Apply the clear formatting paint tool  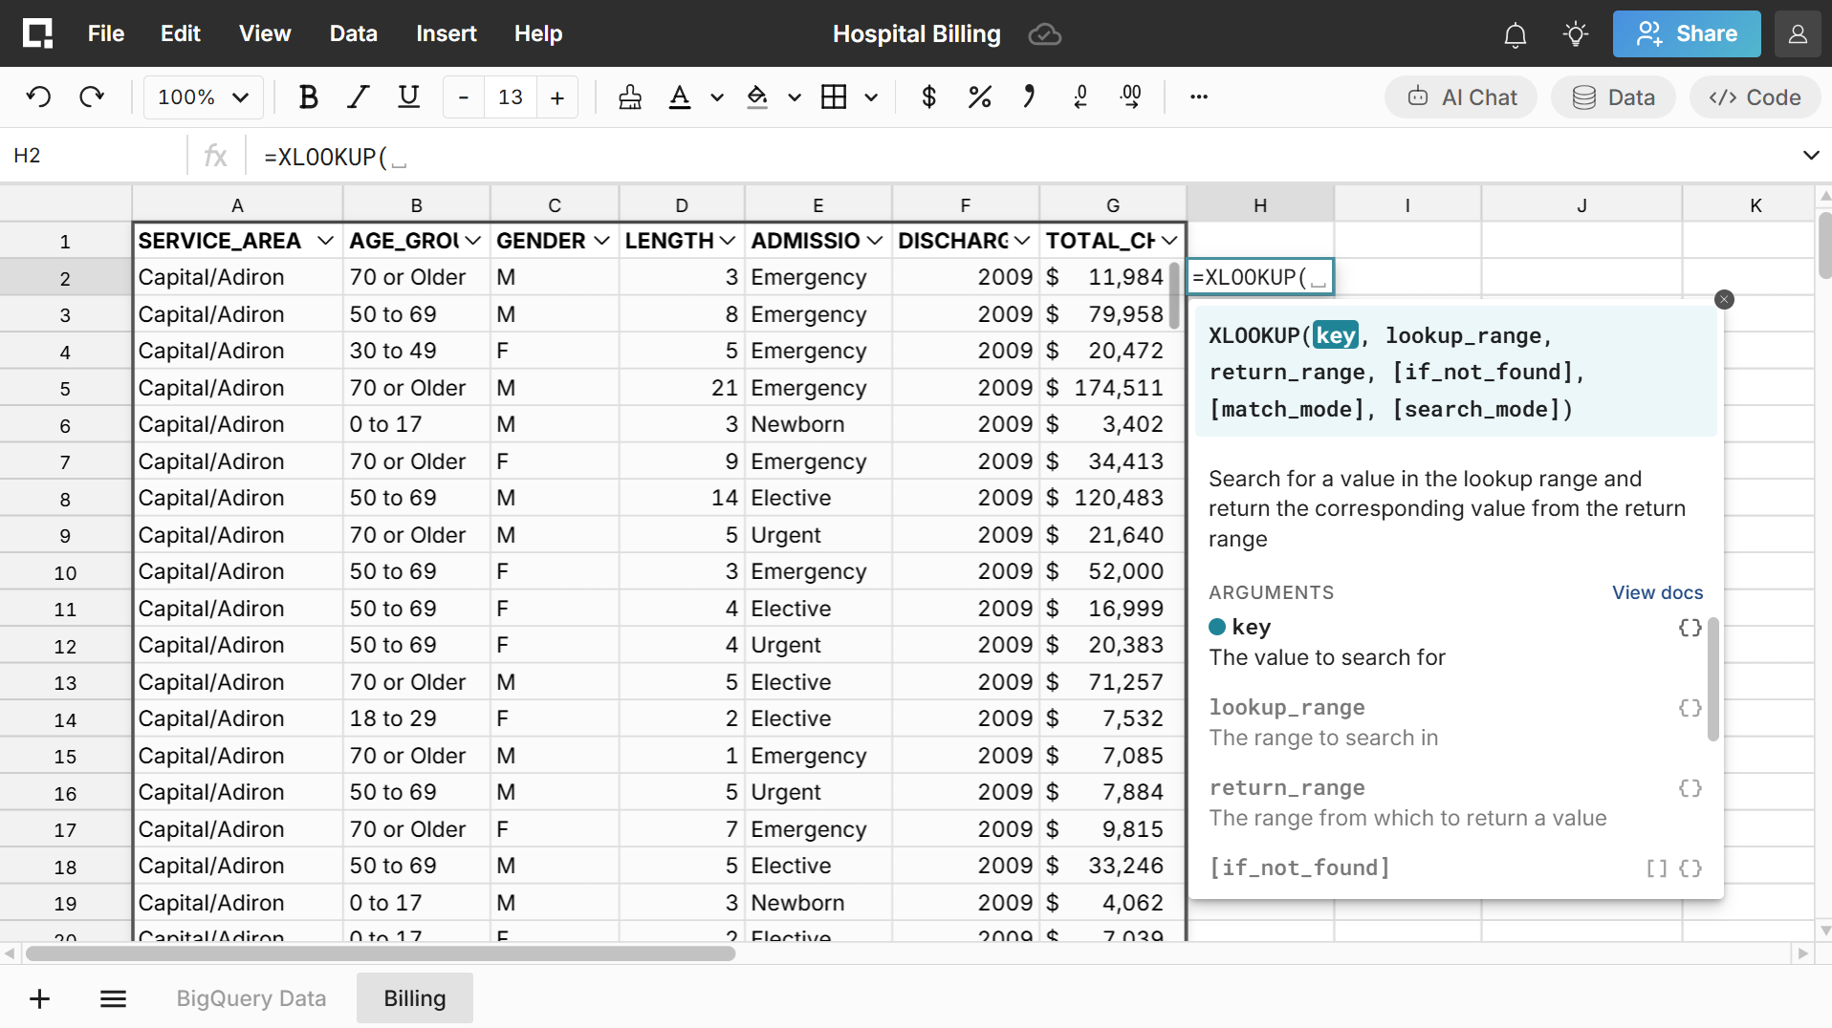629,97
